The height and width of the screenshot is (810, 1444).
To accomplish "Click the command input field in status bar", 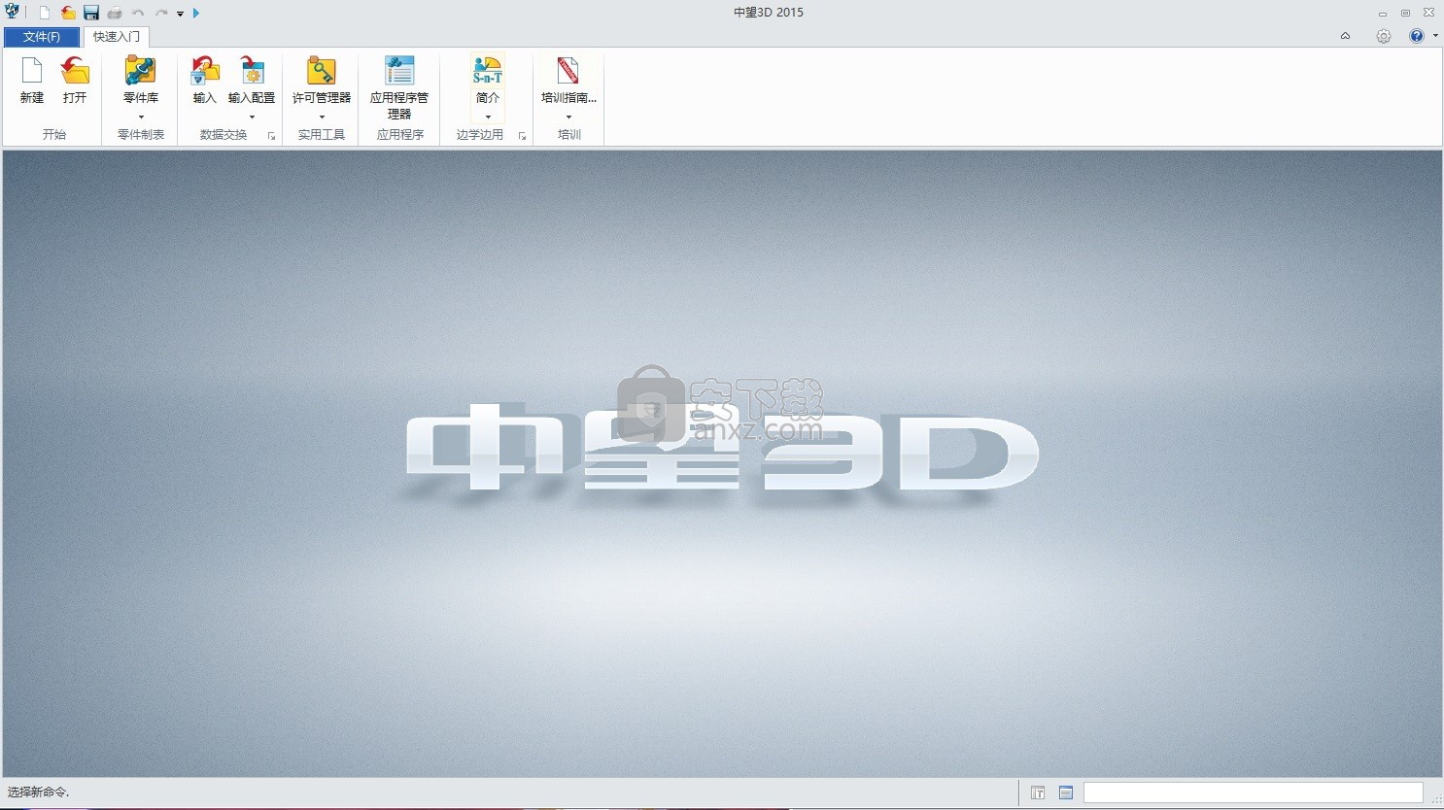I will (x=1253, y=793).
